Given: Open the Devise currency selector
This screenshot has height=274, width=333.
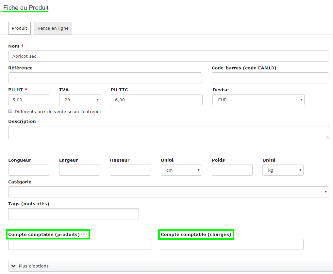Looking at the screenshot, I should click(x=258, y=100).
